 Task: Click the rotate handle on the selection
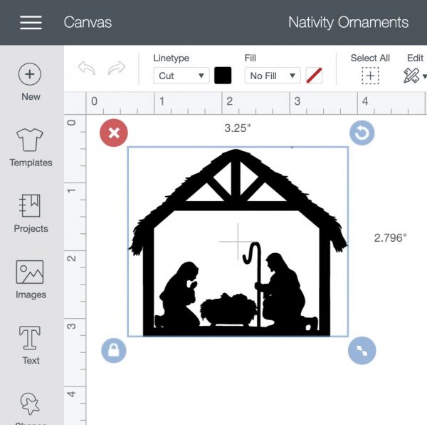pyautogui.click(x=362, y=133)
